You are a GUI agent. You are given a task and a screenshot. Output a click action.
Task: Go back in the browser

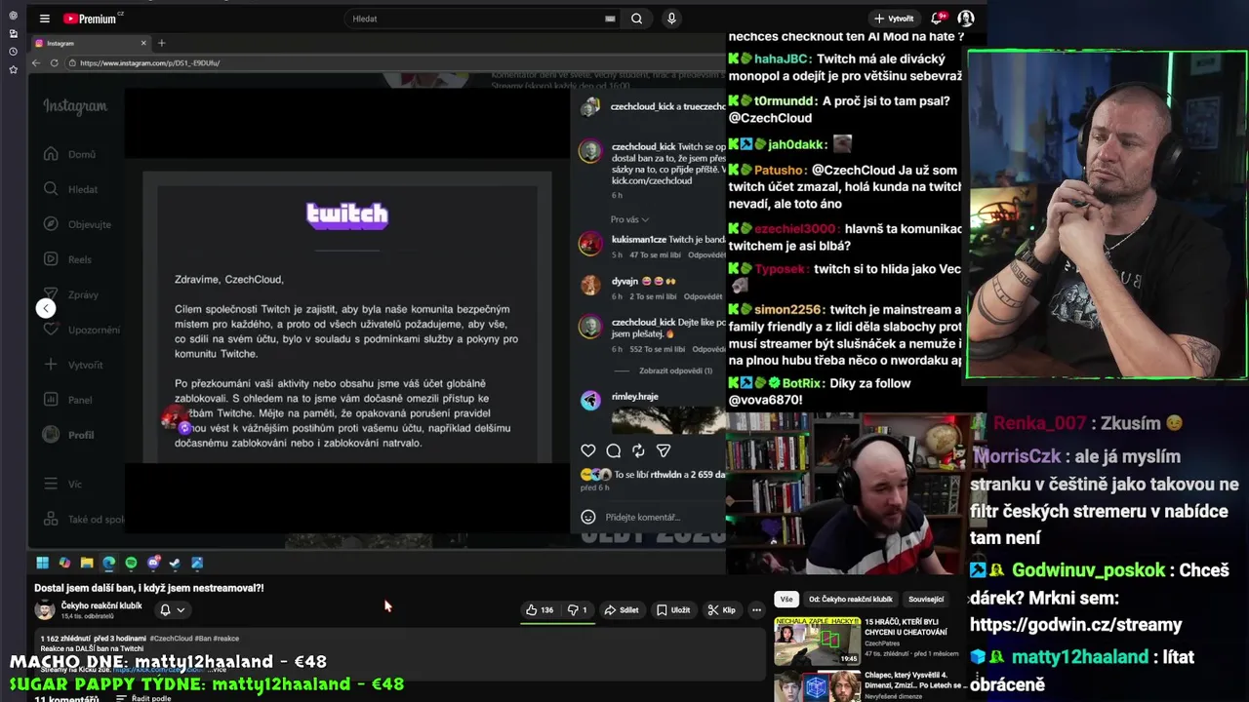tap(36, 62)
